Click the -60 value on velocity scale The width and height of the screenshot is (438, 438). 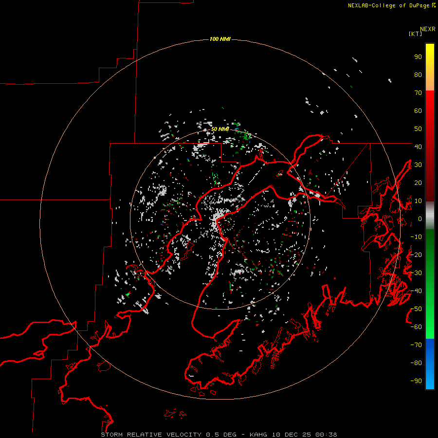[x=416, y=327]
